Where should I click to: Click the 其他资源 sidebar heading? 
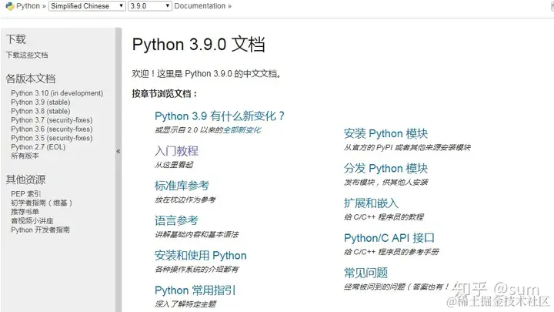(x=25, y=179)
